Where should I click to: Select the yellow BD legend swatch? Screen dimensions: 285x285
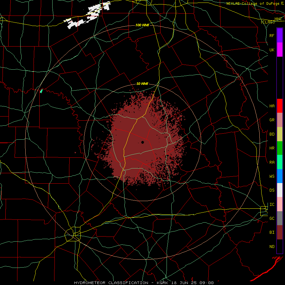[280, 134]
